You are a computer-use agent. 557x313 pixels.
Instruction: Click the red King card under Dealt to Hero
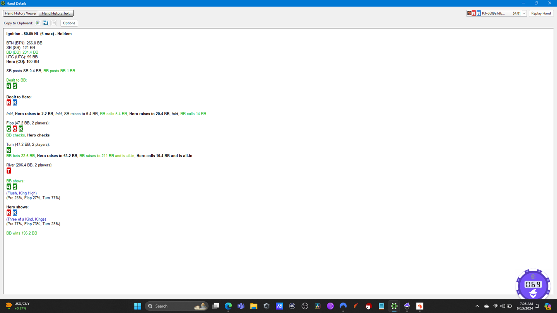[x=9, y=103]
